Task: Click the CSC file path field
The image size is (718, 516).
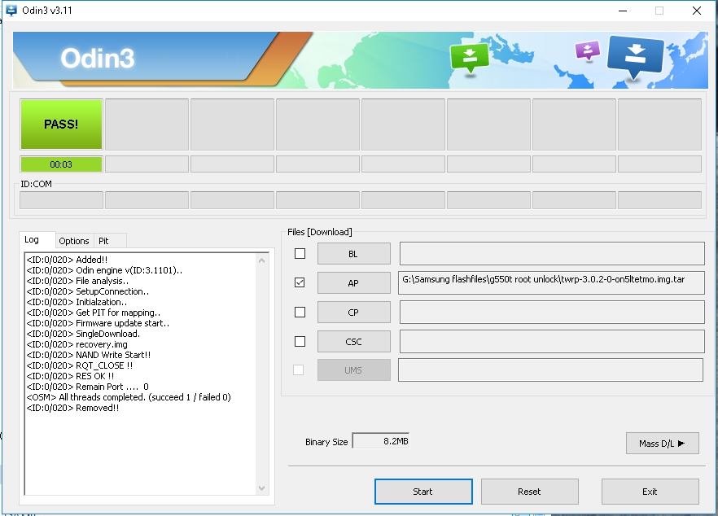Action: click(x=552, y=342)
